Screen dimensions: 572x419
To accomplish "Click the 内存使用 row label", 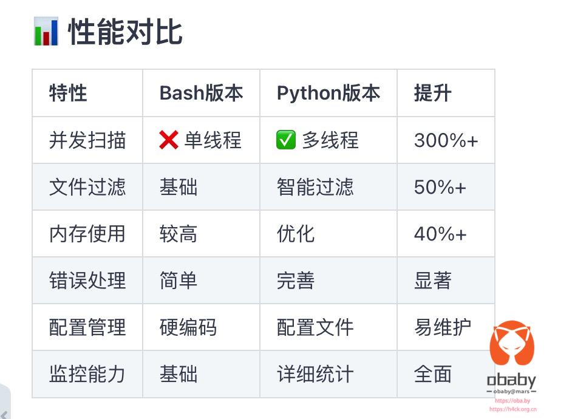I will (87, 233).
